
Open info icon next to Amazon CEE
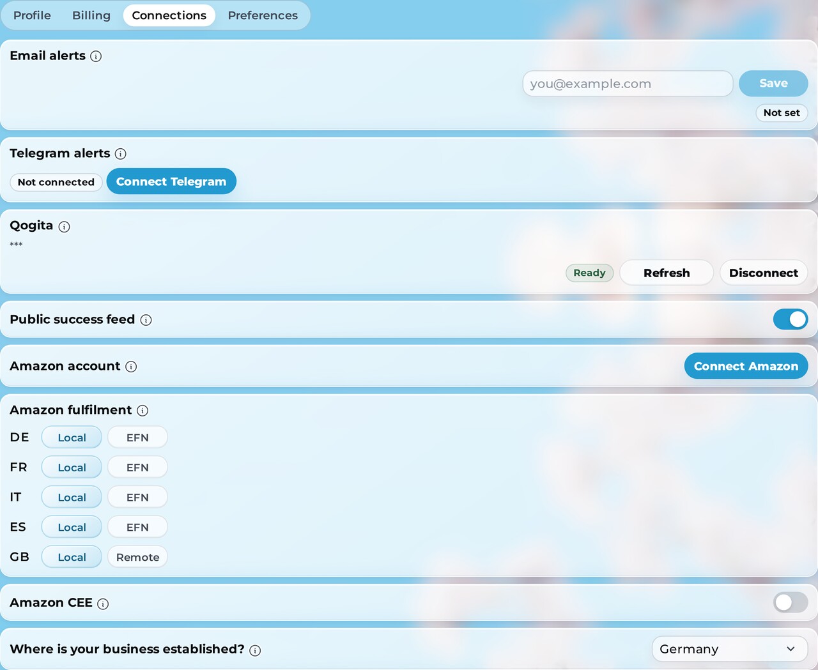(103, 604)
